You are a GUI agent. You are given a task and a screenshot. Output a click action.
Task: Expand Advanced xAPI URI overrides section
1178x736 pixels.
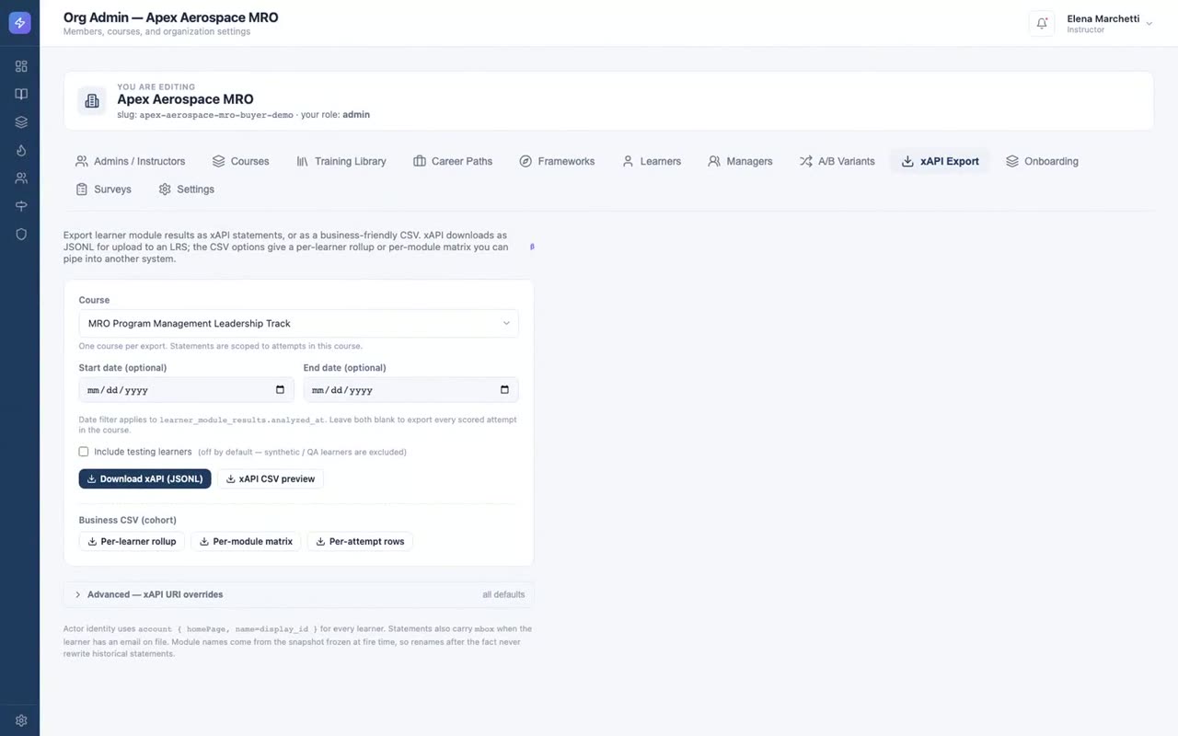point(299,594)
